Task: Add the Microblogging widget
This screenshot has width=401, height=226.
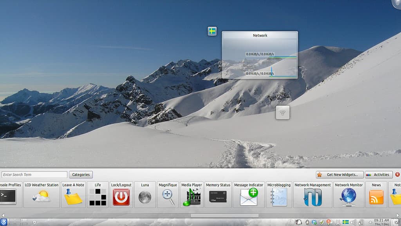Action: 279,195
